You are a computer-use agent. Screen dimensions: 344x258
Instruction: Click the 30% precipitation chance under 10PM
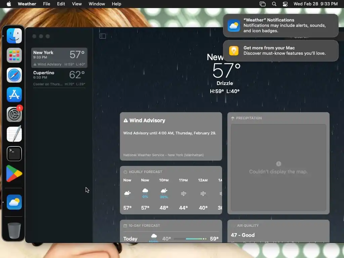pyautogui.click(x=164, y=197)
